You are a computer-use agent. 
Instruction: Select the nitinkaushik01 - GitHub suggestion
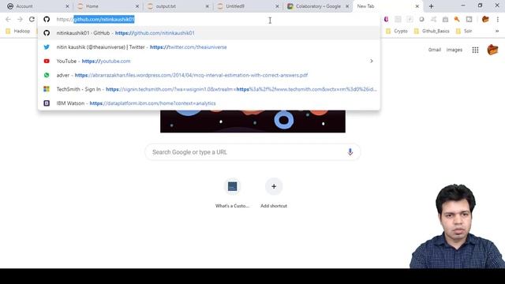(208, 33)
